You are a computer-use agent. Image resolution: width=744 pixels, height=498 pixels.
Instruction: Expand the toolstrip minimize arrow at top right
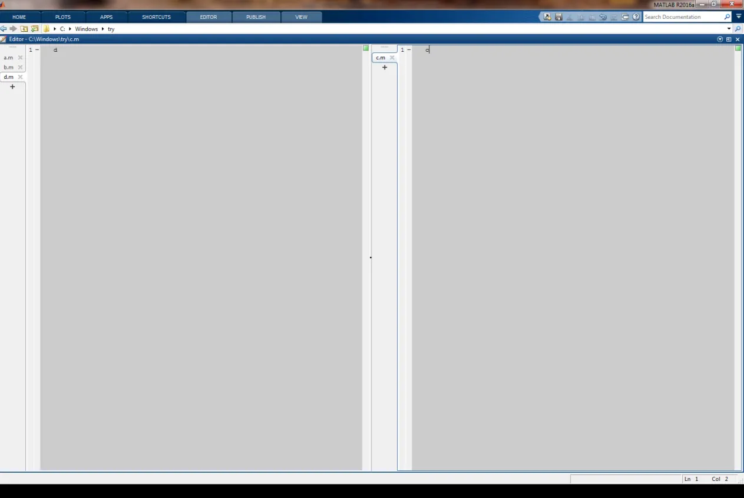[x=739, y=16]
